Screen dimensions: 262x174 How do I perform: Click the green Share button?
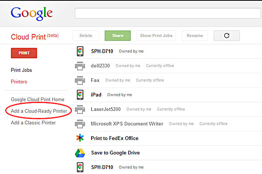118,36
